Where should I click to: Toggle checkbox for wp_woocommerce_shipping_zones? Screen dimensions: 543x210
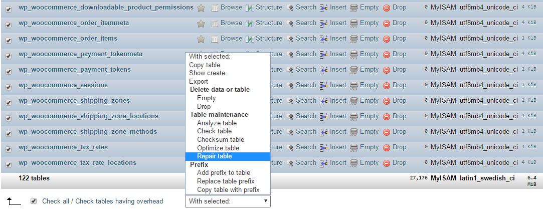click(x=9, y=103)
